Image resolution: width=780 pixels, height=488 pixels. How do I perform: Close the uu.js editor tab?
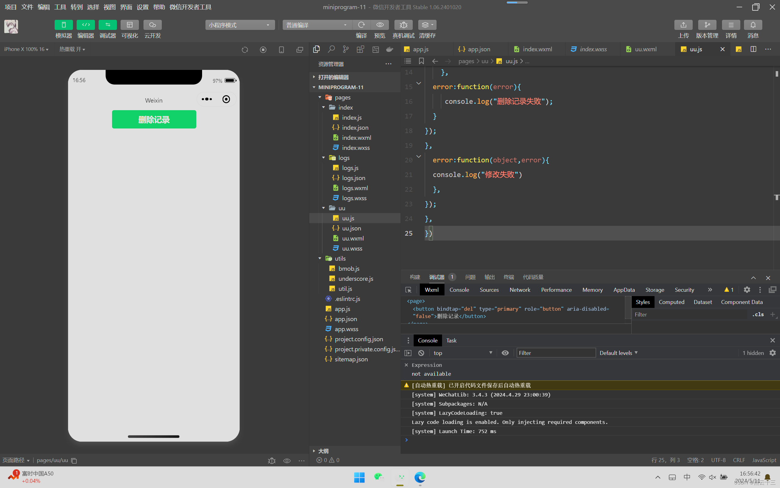tap(723, 49)
